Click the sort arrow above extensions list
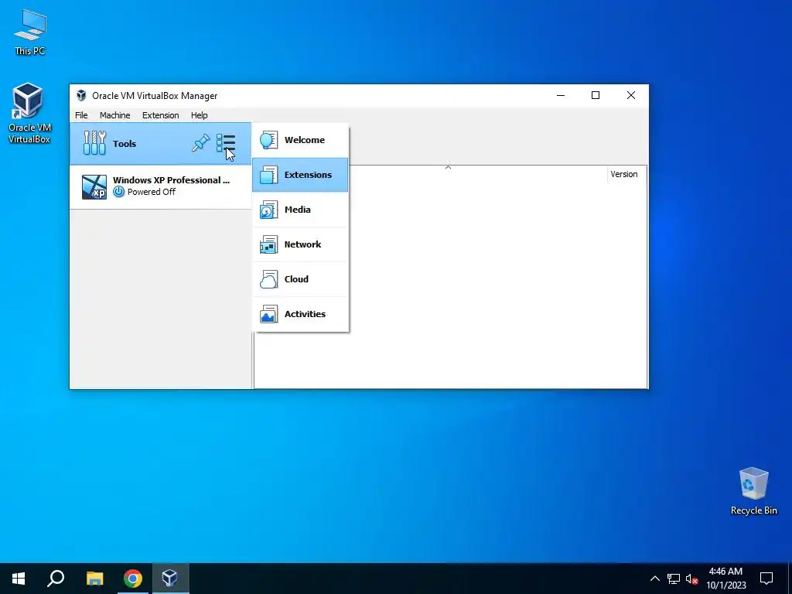 click(x=448, y=167)
